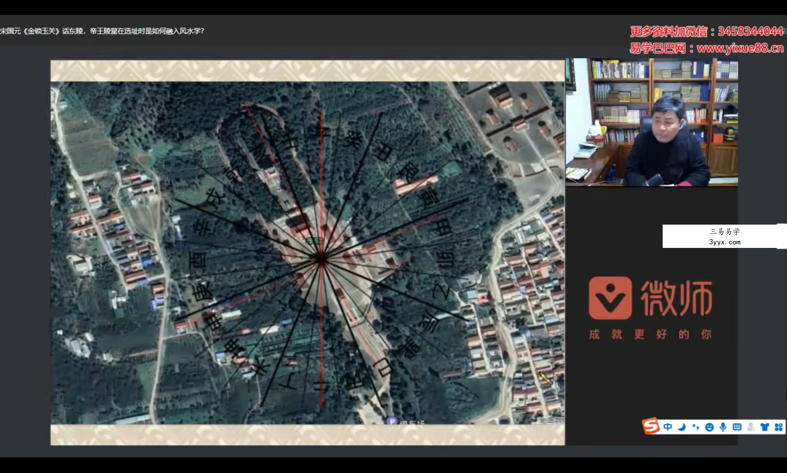Viewport: 787px width, 473px height.
Task: Click the yellow pencil cursor on map
Action: [x=546, y=378]
